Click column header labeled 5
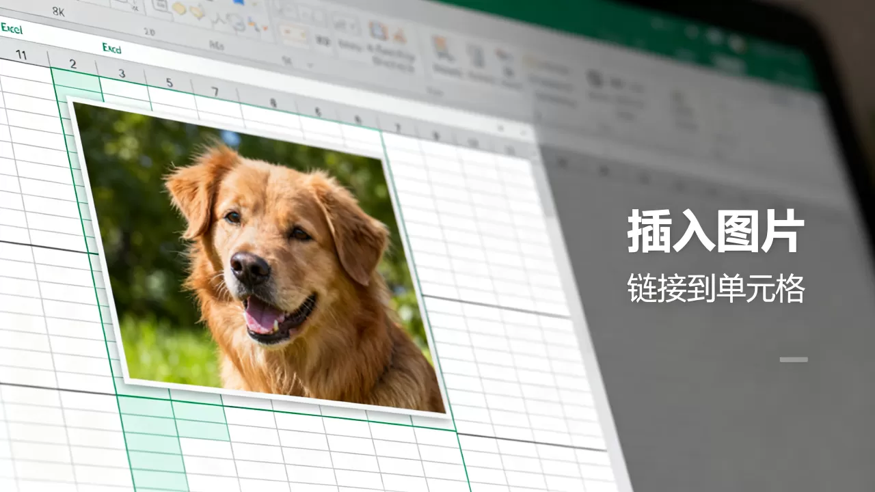The width and height of the screenshot is (875, 492). (169, 83)
